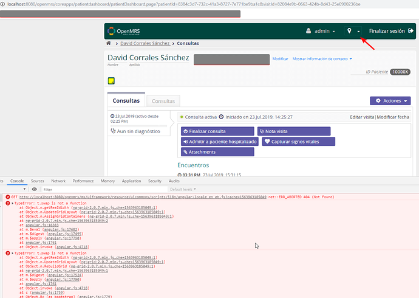Image resolution: width=419 pixels, height=298 pixels.
Task: Expand Mostrar información de contacto
Action: [322, 59]
